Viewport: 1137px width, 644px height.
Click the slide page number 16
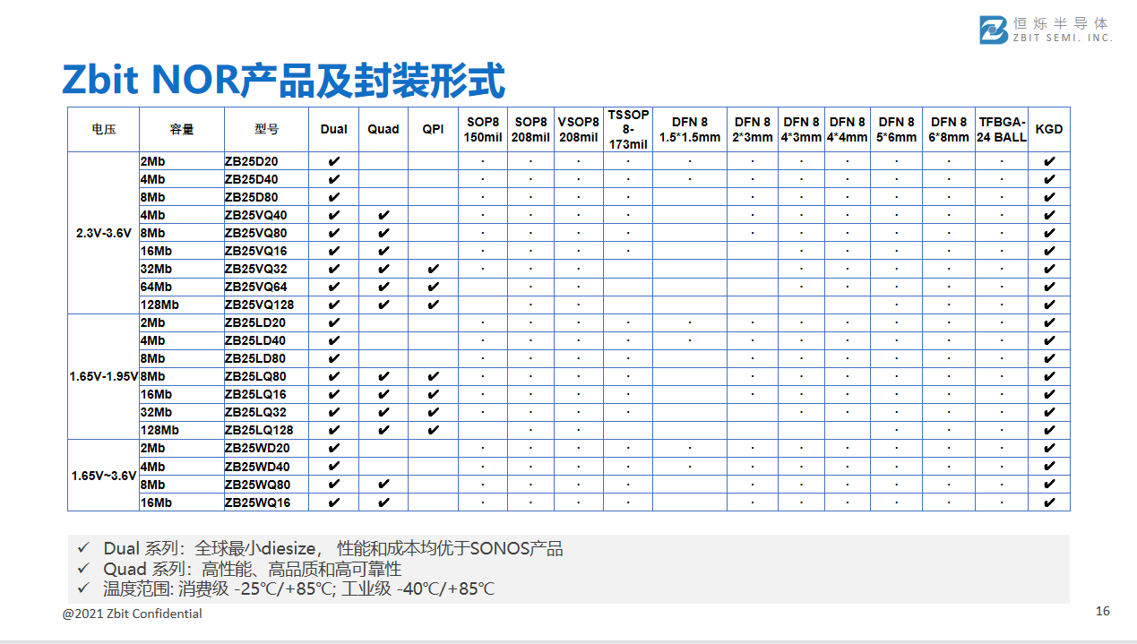(x=1103, y=611)
